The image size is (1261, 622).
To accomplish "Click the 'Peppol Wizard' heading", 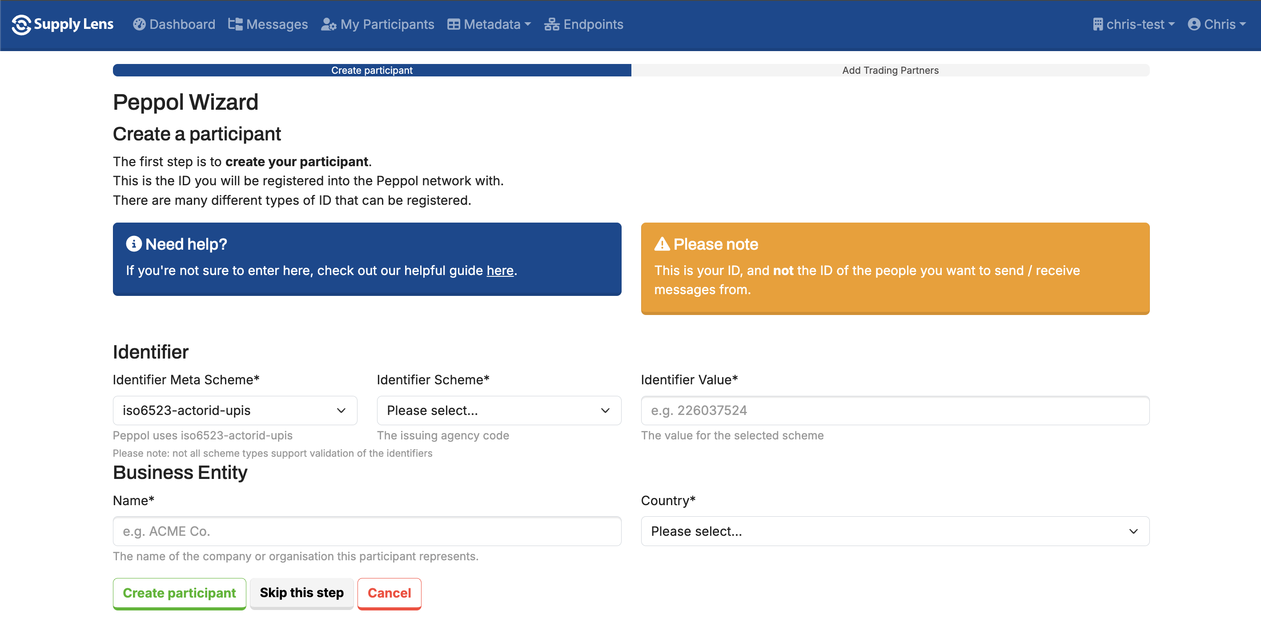I will 185,102.
